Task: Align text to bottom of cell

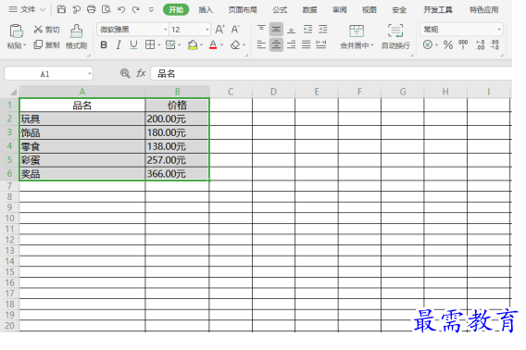Action: point(291,30)
